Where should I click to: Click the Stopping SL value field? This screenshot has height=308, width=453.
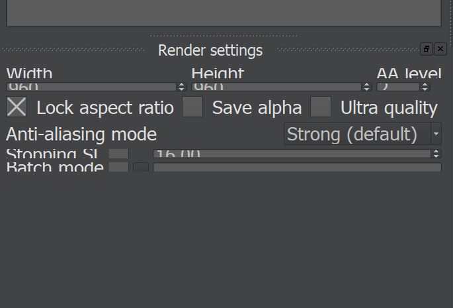[291, 154]
